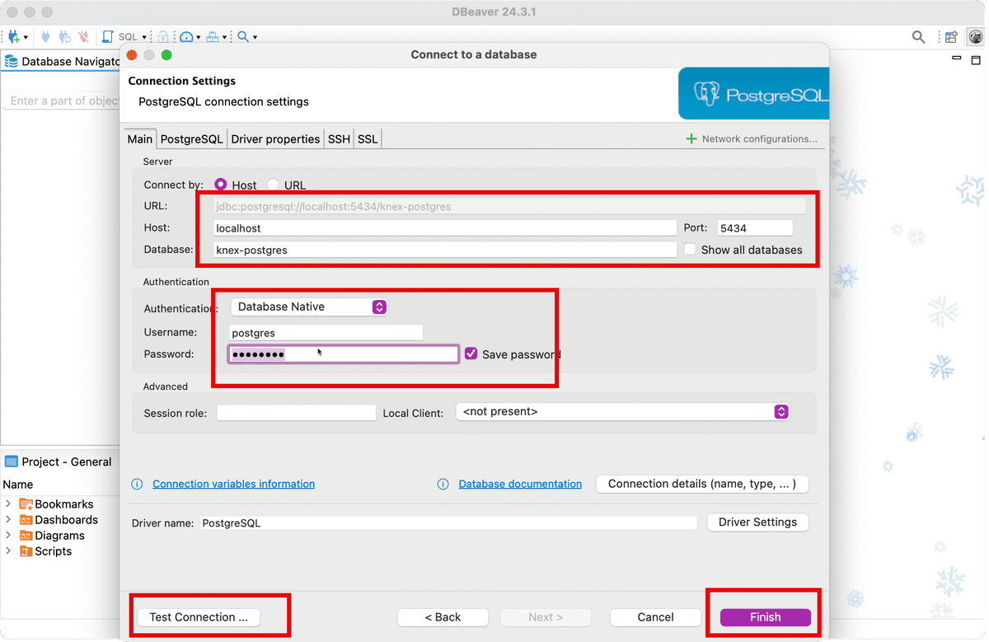Minimize the editor area panel icon

click(957, 59)
